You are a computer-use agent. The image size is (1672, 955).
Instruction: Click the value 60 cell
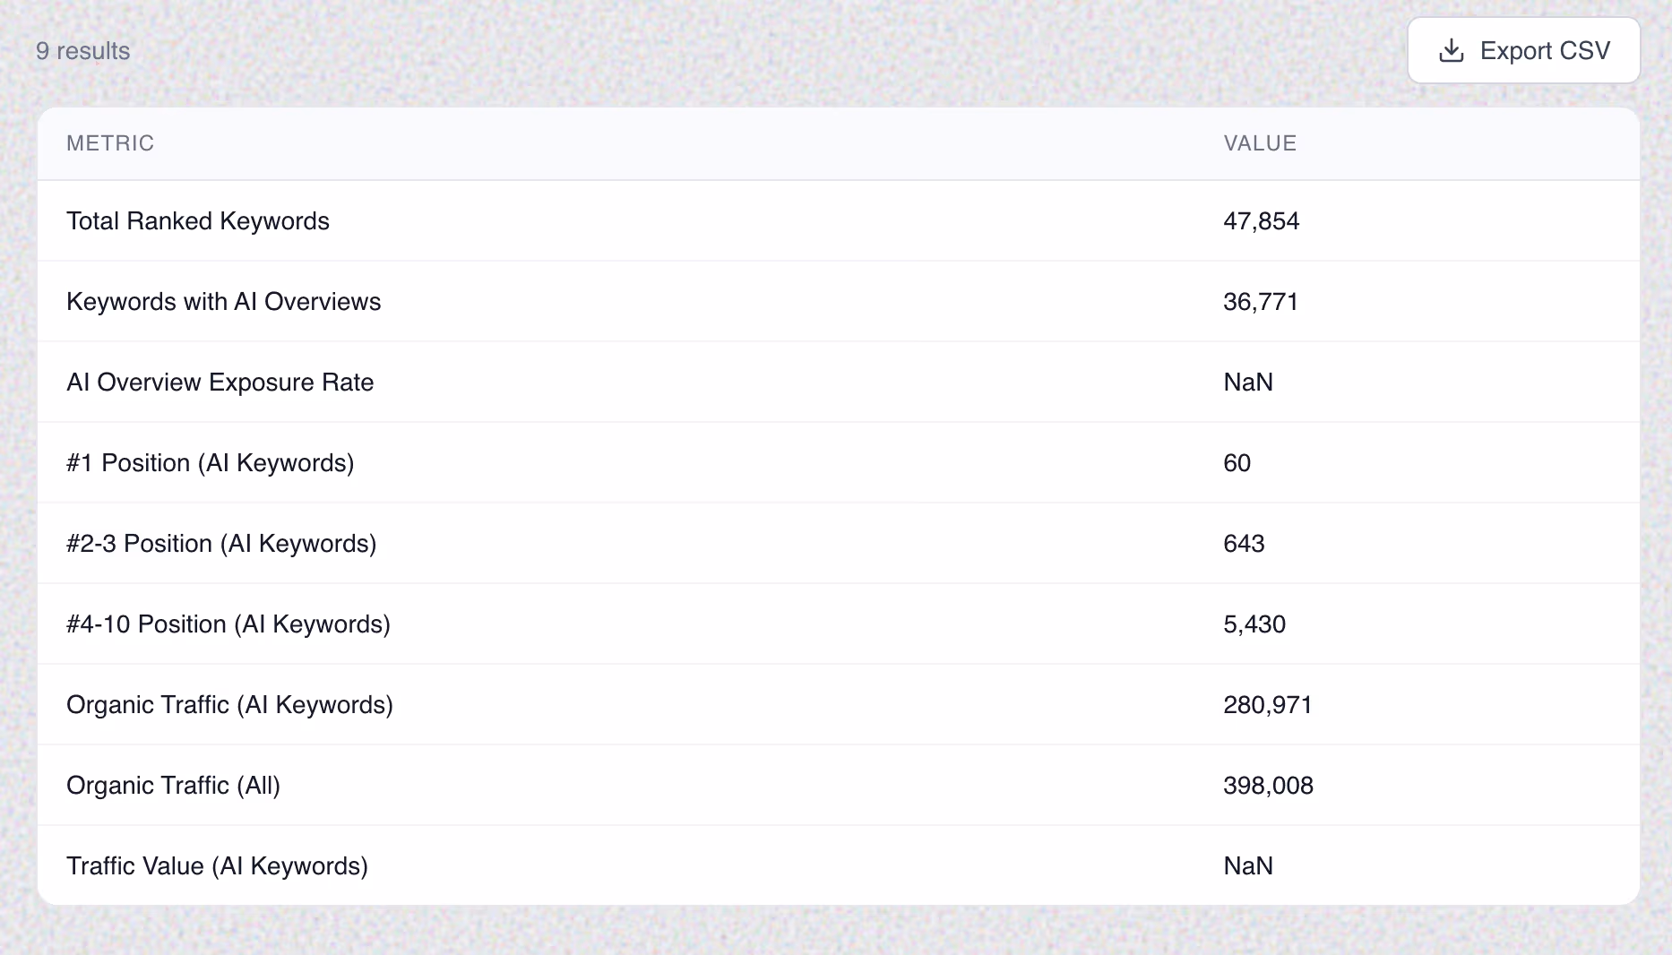(x=1237, y=463)
